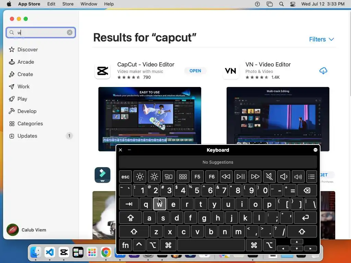Open the Store menu
Viewport: 351px width, 263px height.
click(68, 4)
